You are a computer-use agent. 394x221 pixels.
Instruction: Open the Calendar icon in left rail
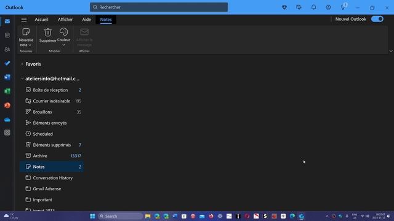[7, 35]
